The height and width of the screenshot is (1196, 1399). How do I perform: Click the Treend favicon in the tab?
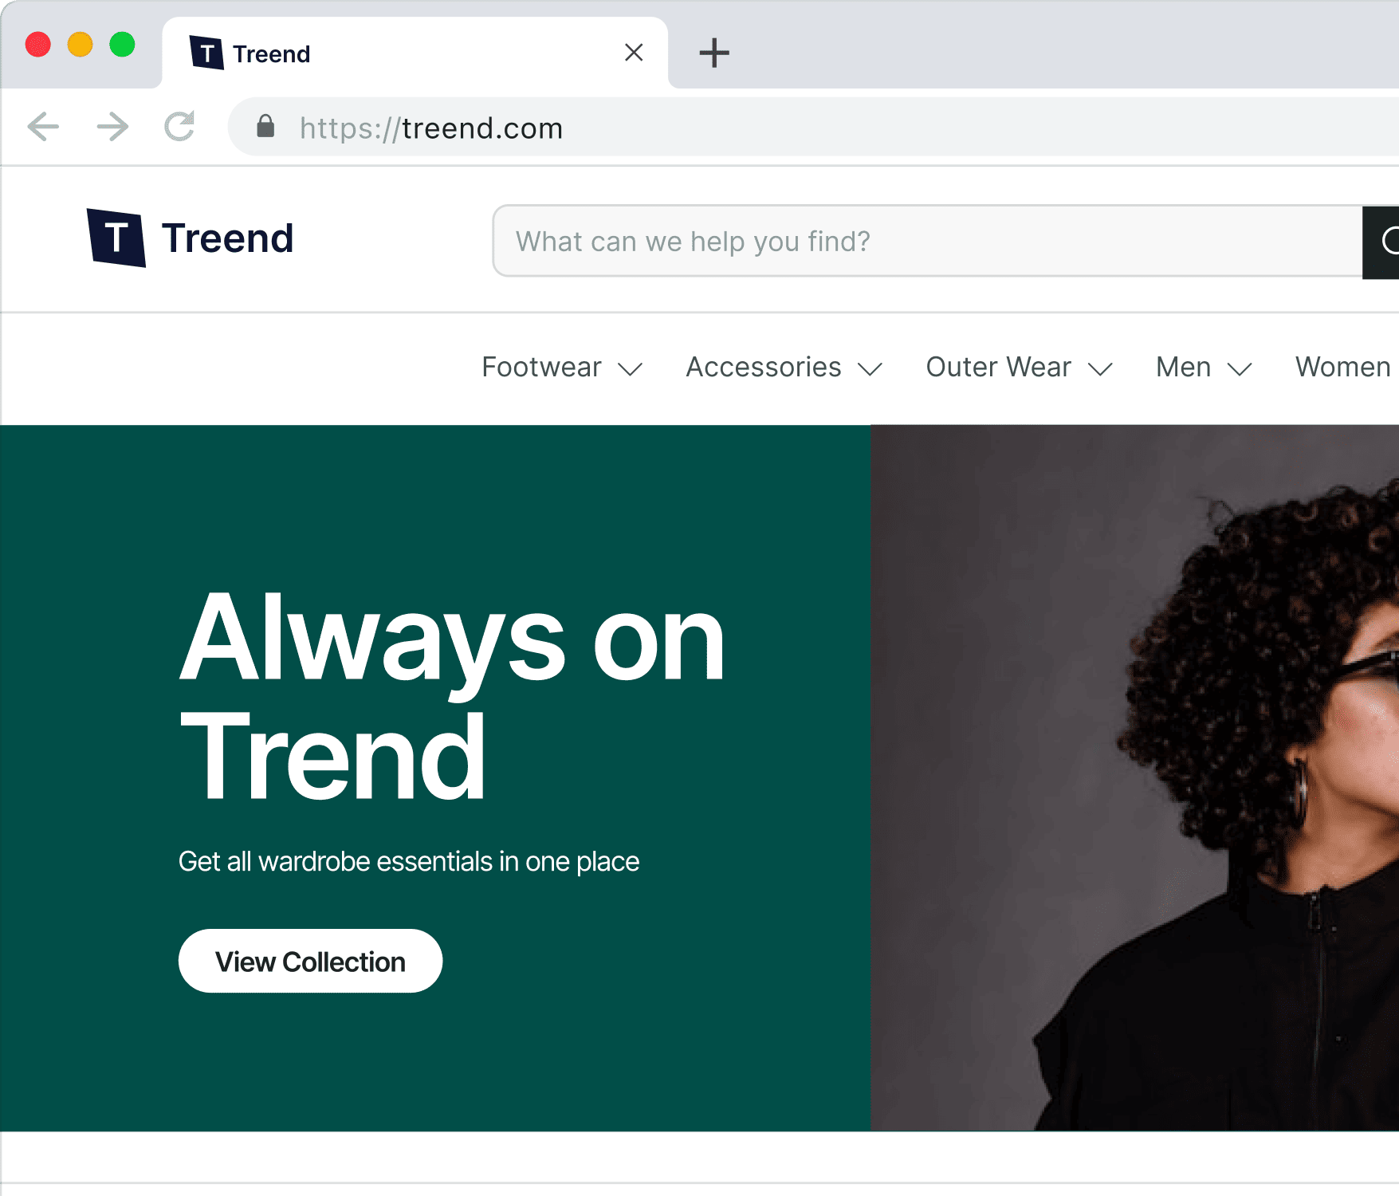pos(206,53)
